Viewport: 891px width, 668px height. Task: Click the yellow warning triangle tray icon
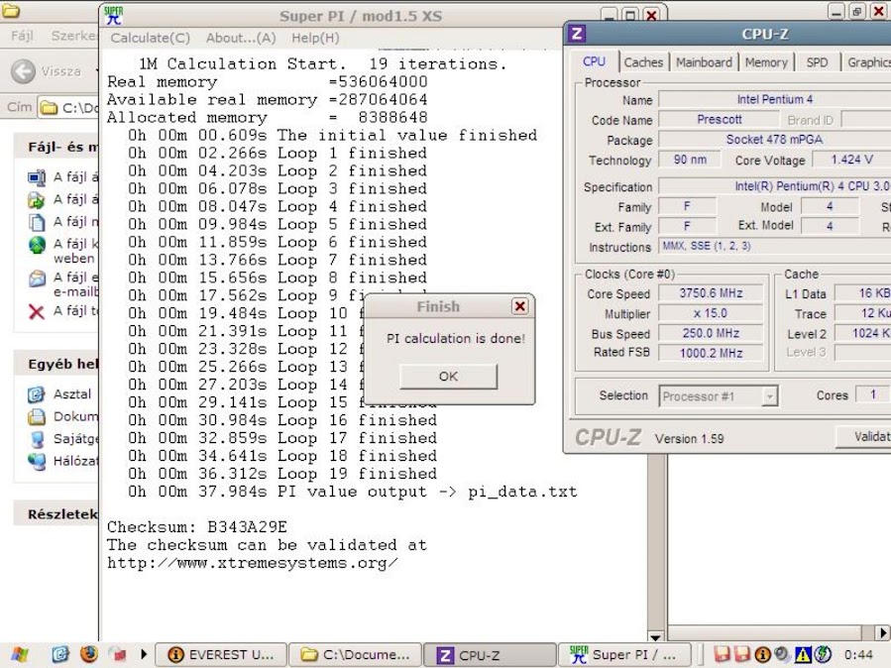pos(803,655)
